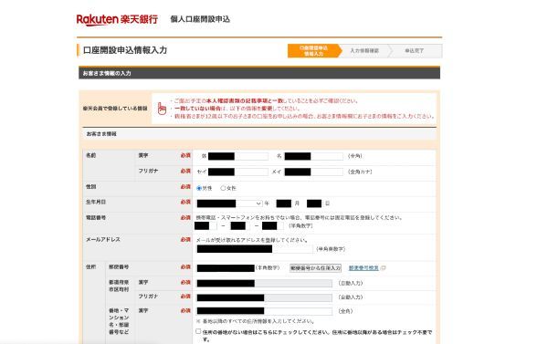The height and width of the screenshot is (344, 548).
Task: Click the 都道府県市区町村 kanji field
Action: 264,283
